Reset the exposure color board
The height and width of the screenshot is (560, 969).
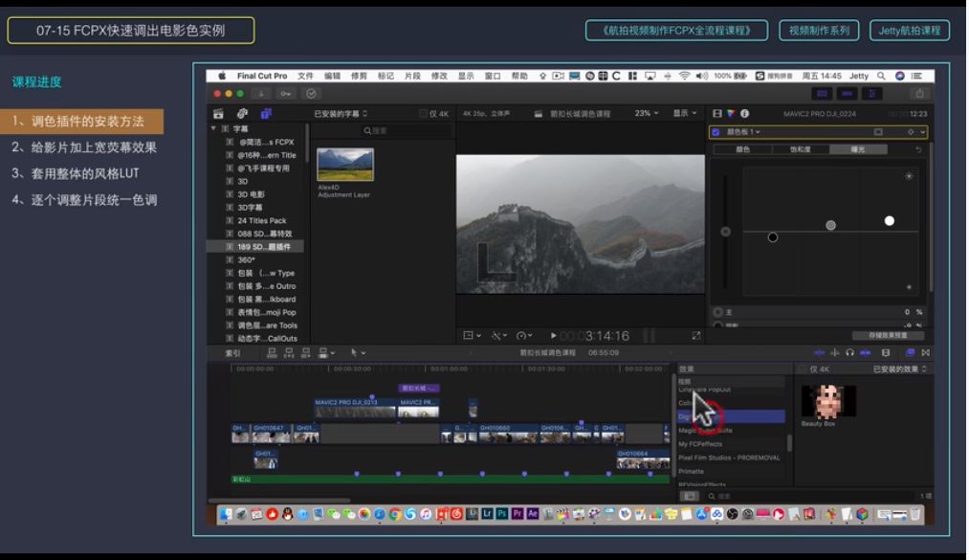click(x=918, y=149)
